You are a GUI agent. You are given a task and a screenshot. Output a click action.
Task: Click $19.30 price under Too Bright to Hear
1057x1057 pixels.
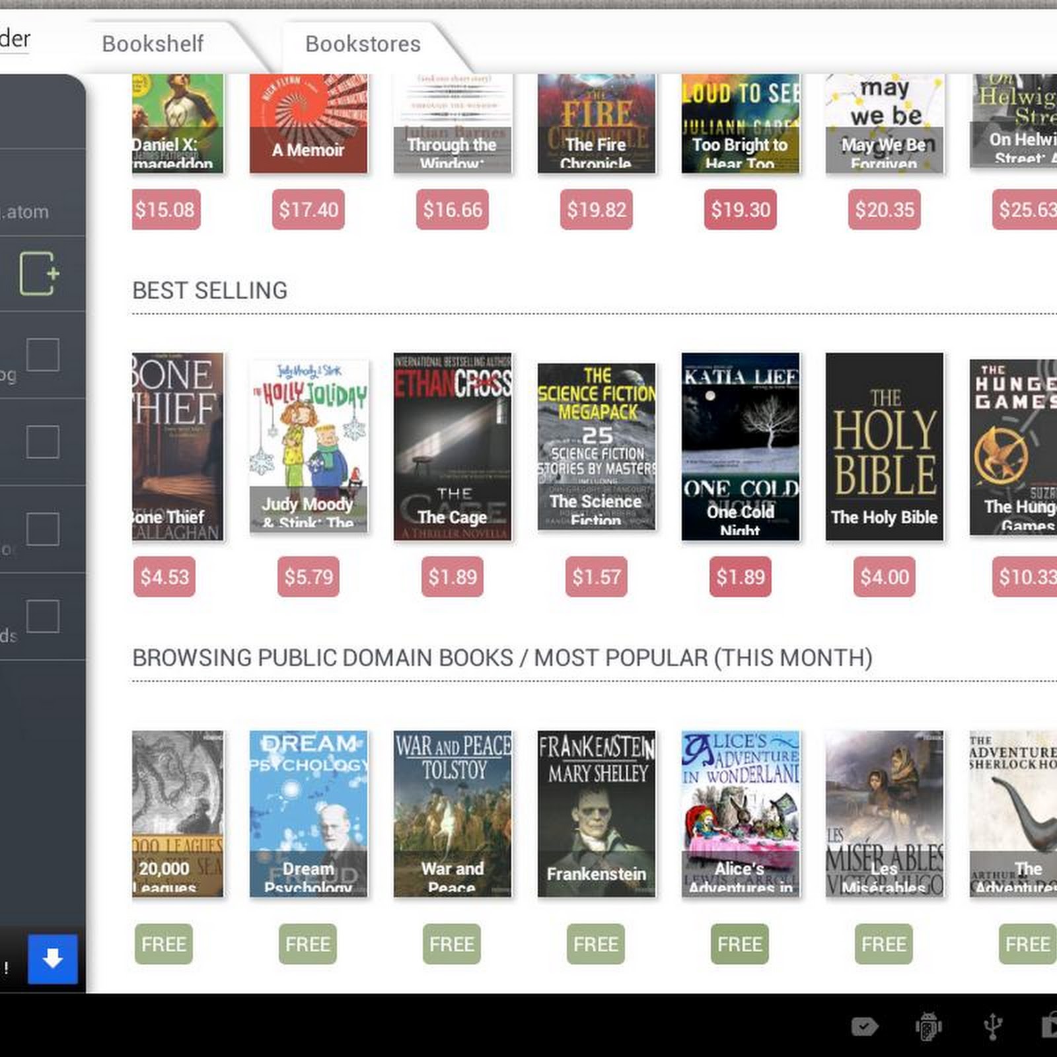tap(741, 209)
